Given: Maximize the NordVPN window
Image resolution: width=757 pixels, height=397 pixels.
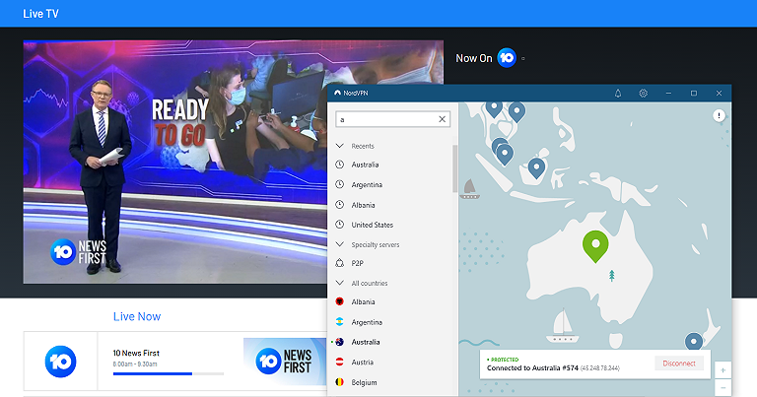Looking at the screenshot, I should click(x=694, y=94).
